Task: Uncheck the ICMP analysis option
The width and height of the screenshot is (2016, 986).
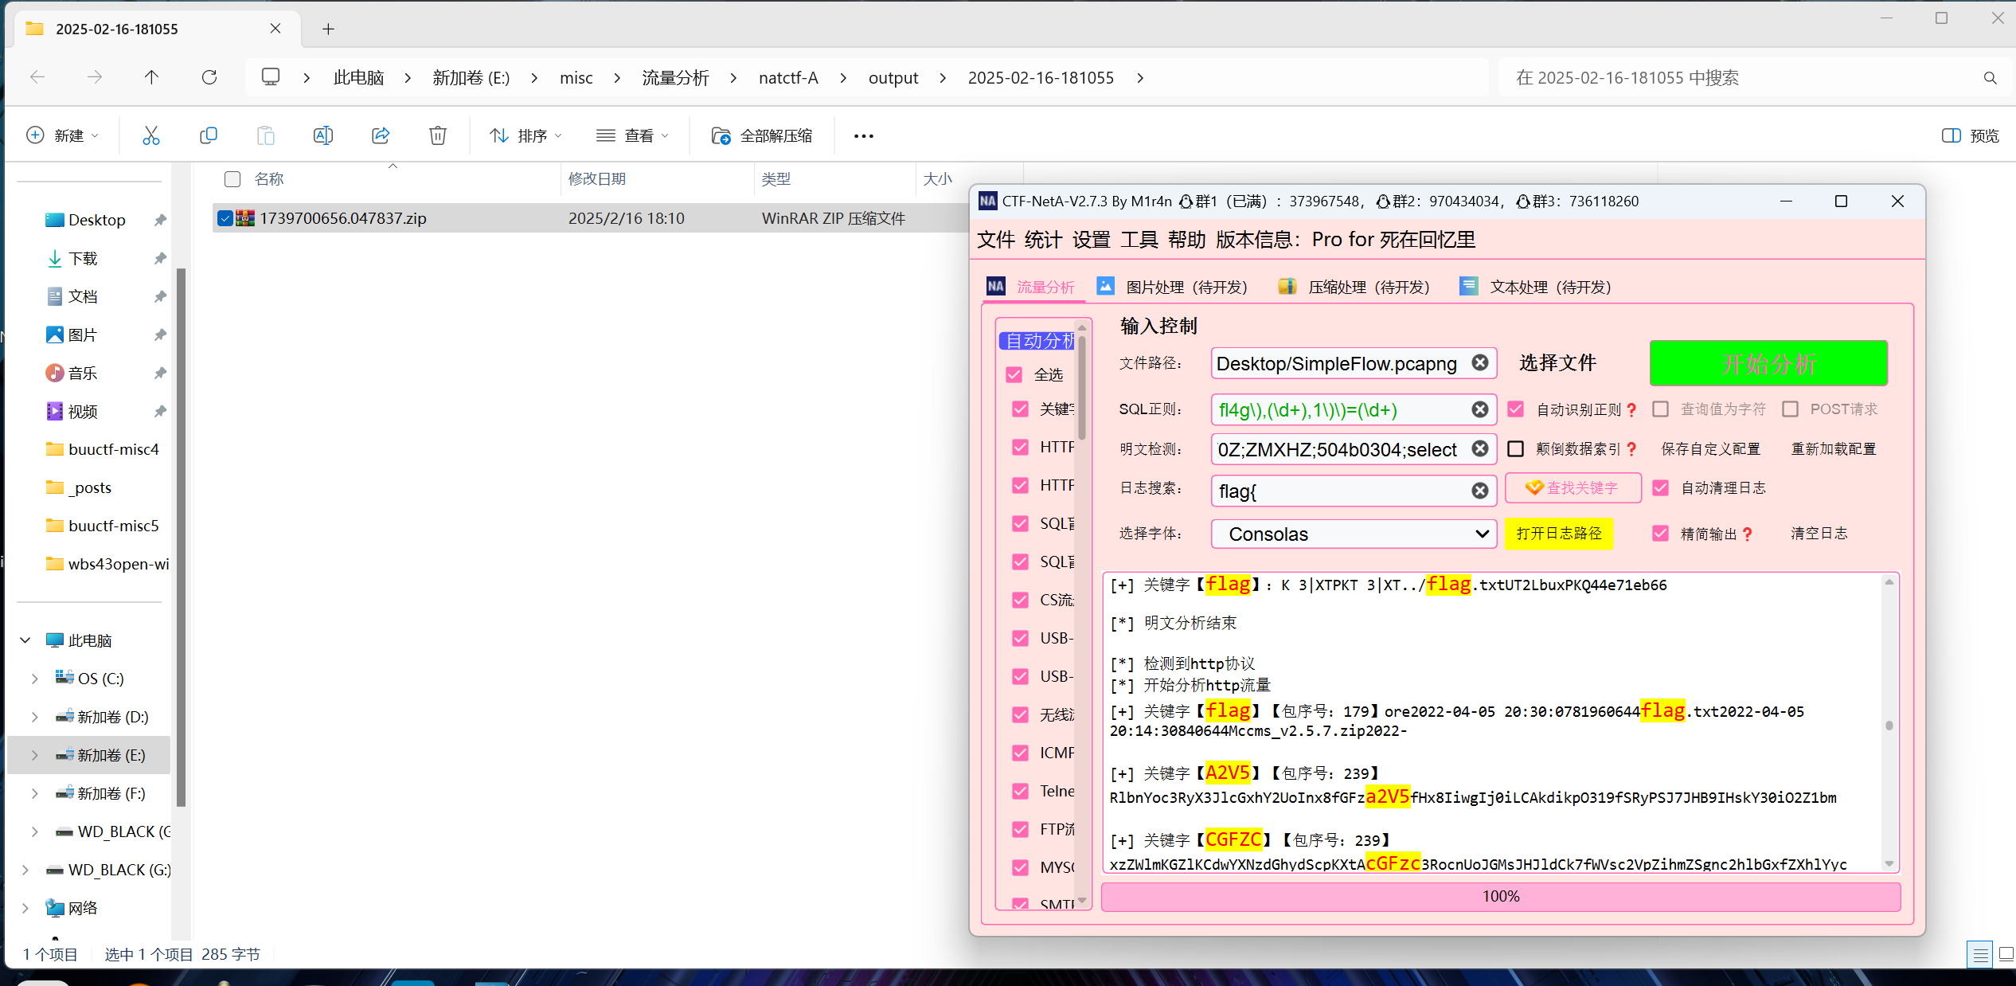Action: tap(1020, 753)
